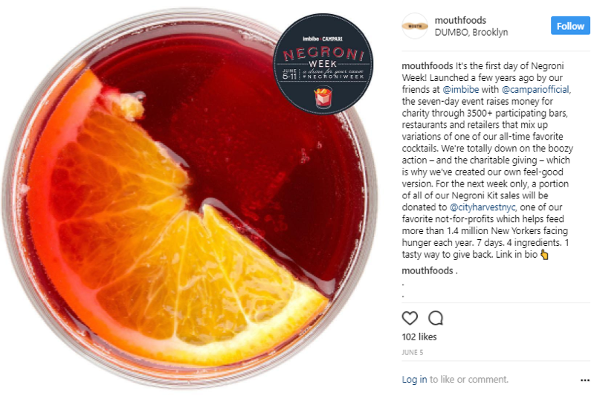View the 102 likes list
This screenshot has height=396, width=594.
point(419,337)
